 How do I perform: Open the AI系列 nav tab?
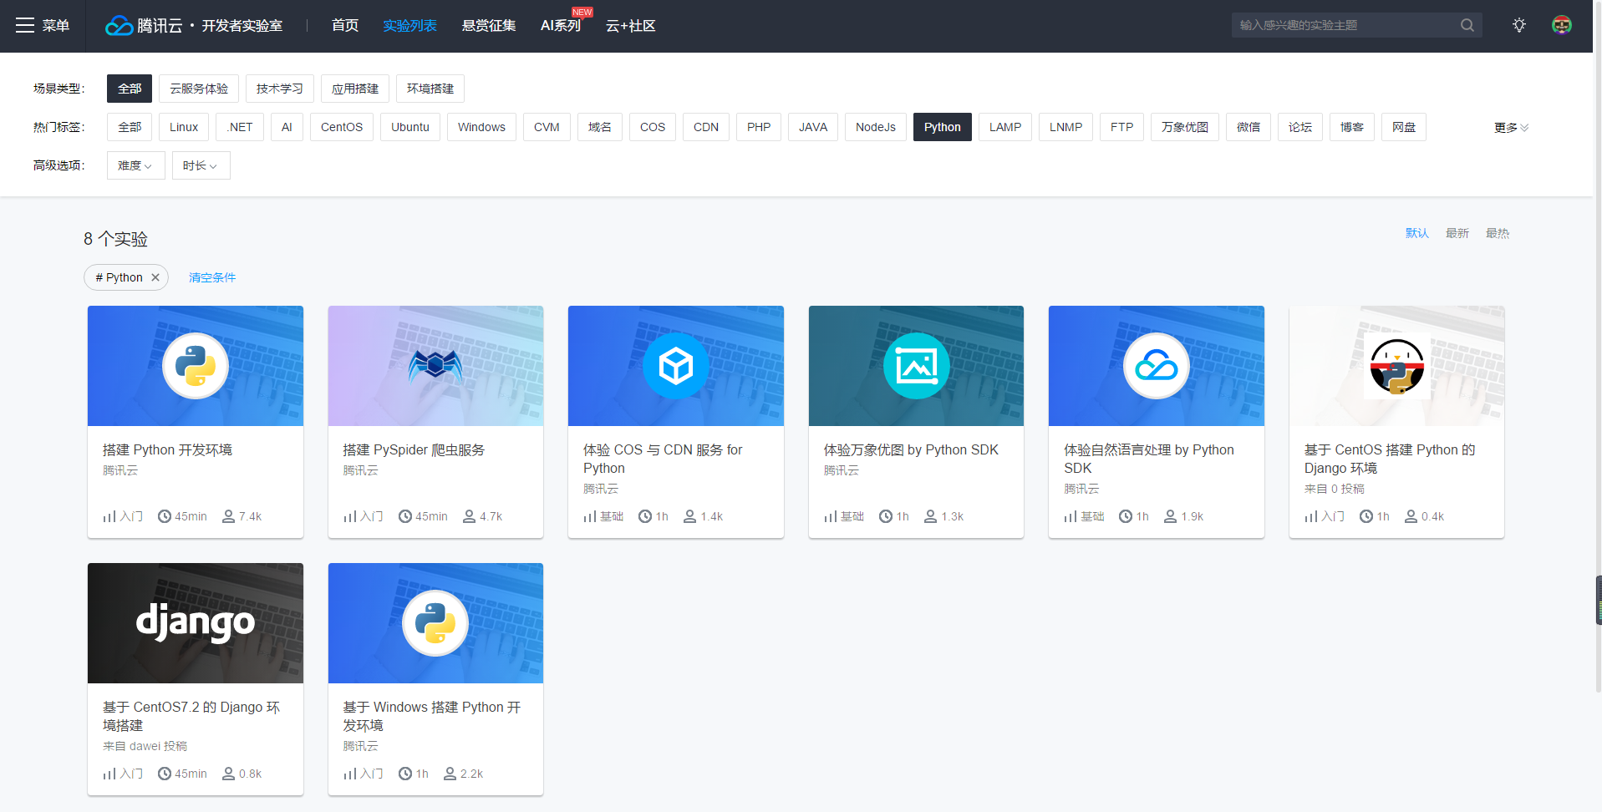[561, 26]
